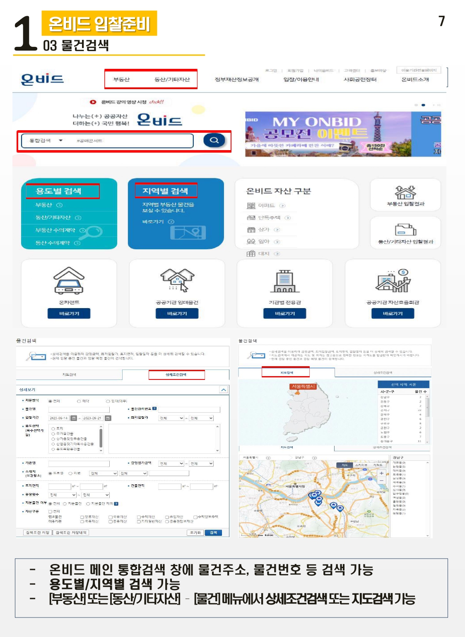Open the 동산/기타자산 top menu
The height and width of the screenshot is (637, 465).
pos(172,79)
